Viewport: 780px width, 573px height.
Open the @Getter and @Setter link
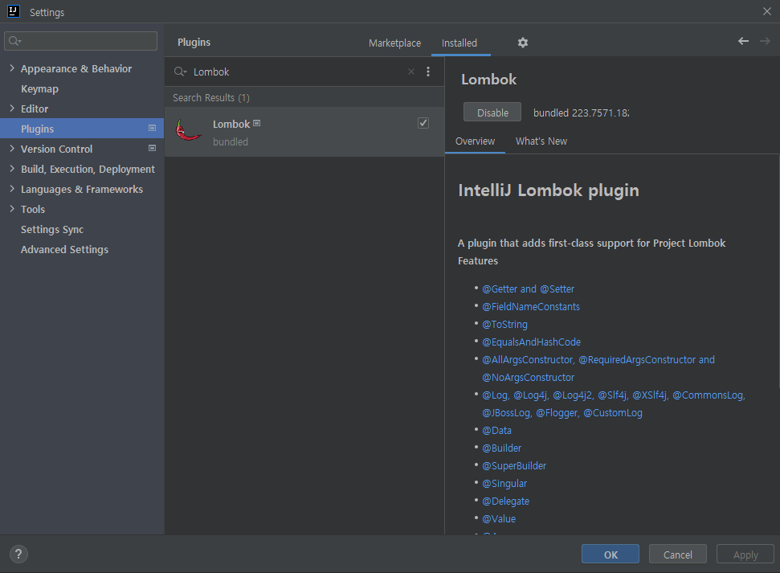(529, 289)
